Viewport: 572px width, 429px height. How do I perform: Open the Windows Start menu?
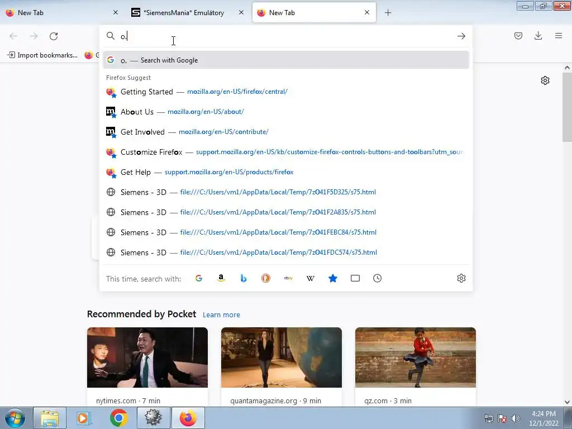click(15, 418)
